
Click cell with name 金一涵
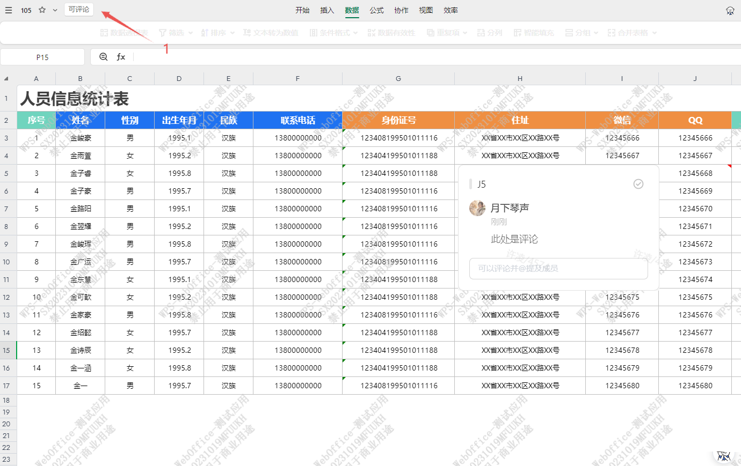(81, 368)
